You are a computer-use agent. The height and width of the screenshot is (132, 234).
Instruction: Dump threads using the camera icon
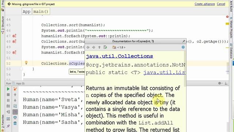click(x=8, y=106)
